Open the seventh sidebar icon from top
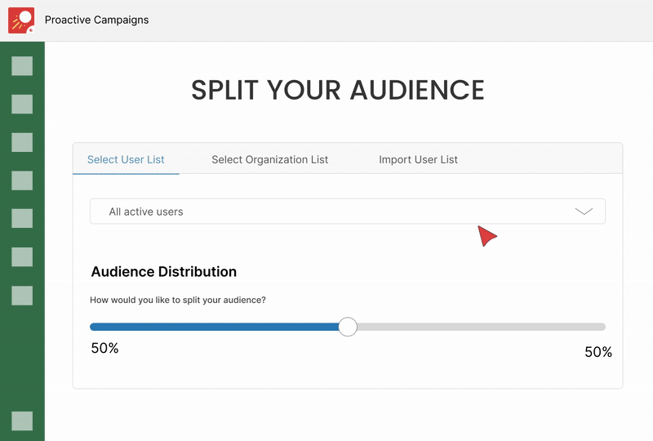This screenshot has height=441, width=653. pyautogui.click(x=22, y=295)
